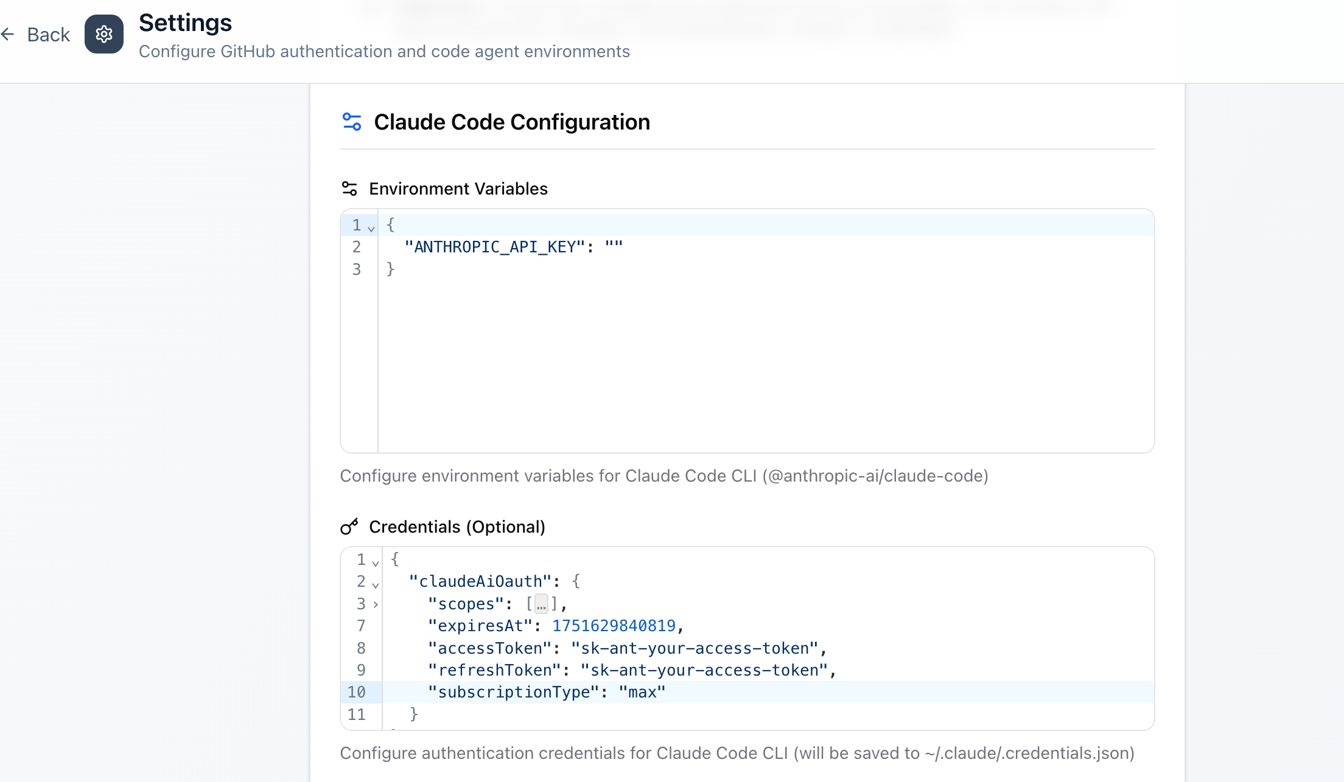Click the Environment Variables label
Image resolution: width=1344 pixels, height=782 pixels.
pos(458,189)
